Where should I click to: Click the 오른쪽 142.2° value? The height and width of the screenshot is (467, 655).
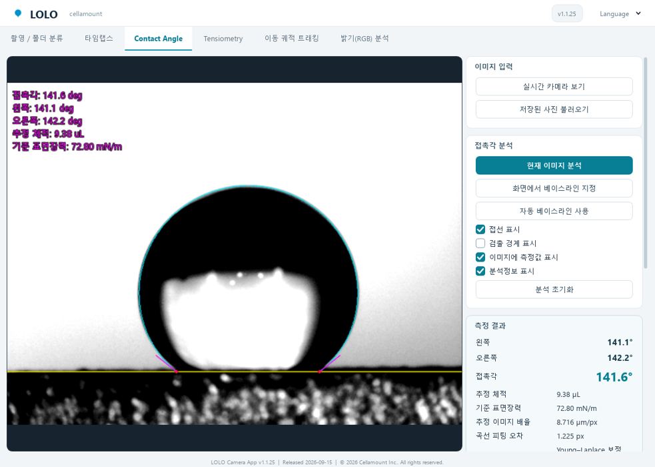click(620, 358)
